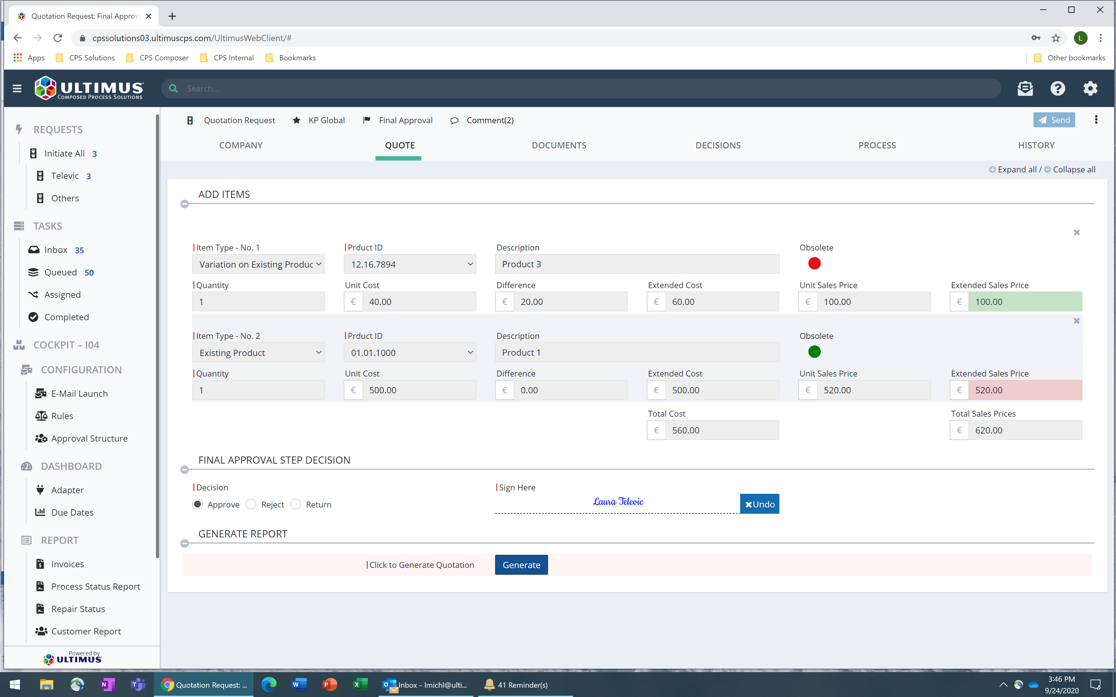The width and height of the screenshot is (1116, 697).
Task: Open Product ID 01.01.1000 dropdown
Action: pos(409,353)
